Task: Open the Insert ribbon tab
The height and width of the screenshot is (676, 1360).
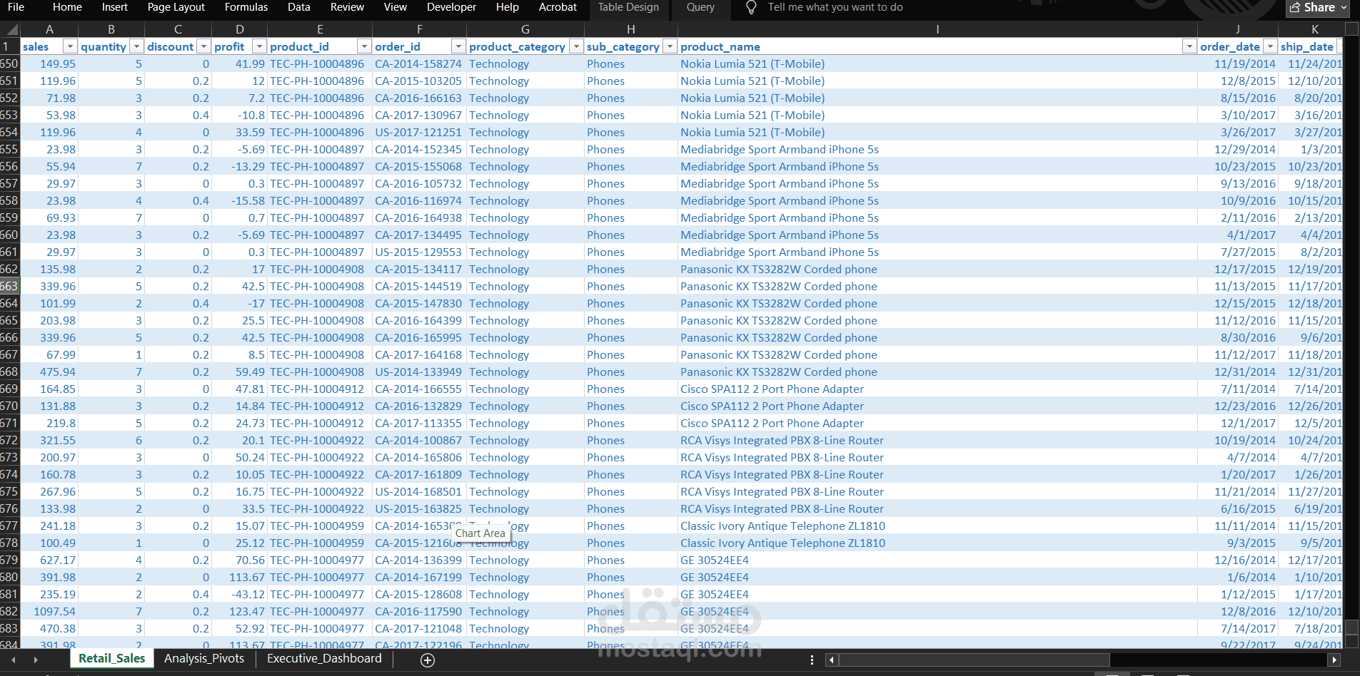Action: pos(114,7)
